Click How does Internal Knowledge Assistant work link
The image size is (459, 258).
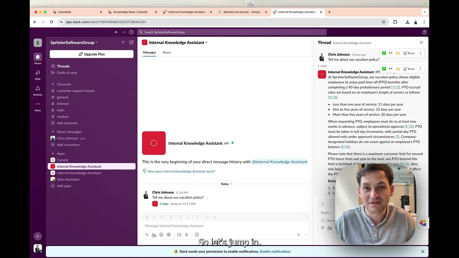[181, 171]
